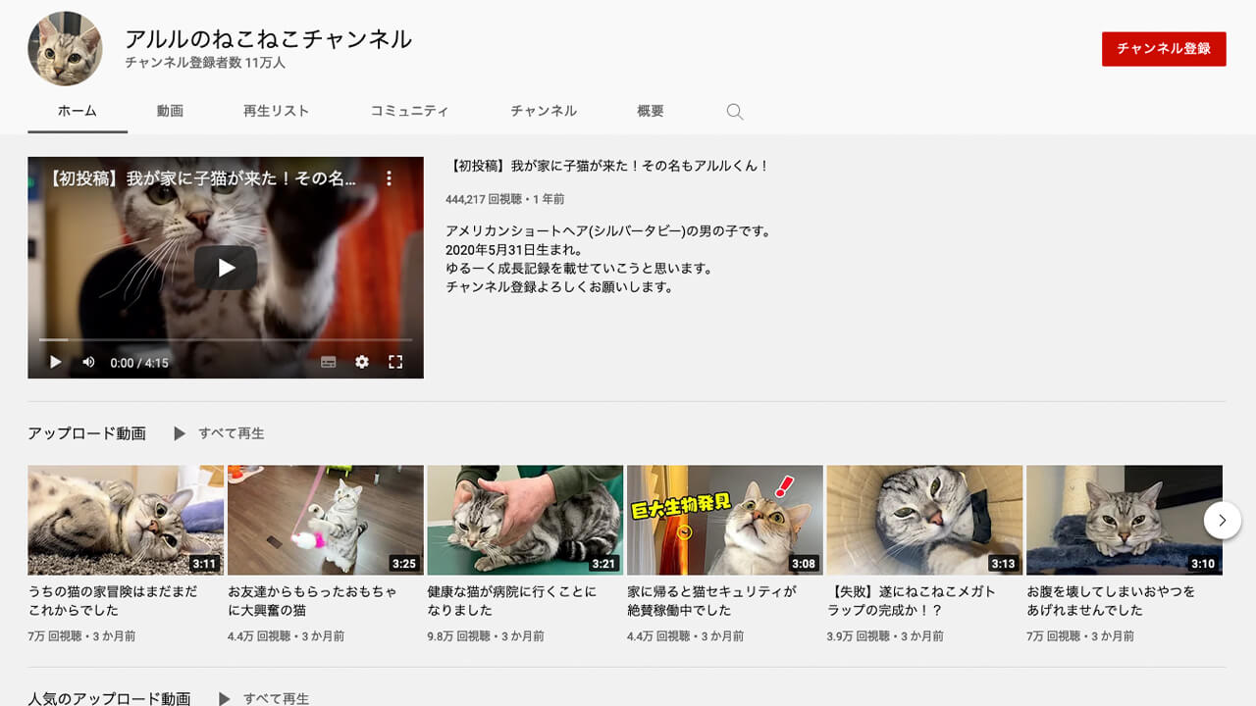The image size is (1256, 706).
Task: Open the チャンネル tab
Action: pos(544,112)
